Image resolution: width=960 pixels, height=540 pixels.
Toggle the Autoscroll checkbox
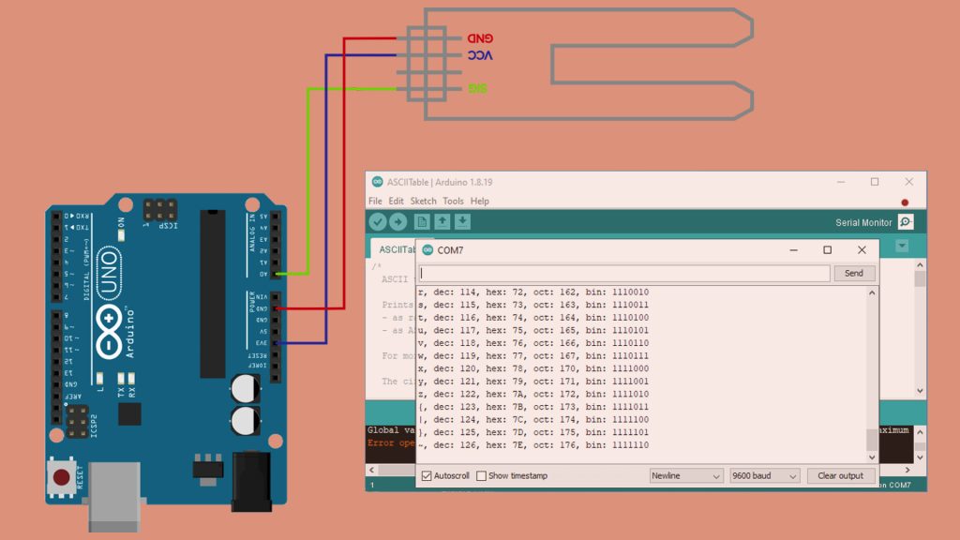[427, 475]
